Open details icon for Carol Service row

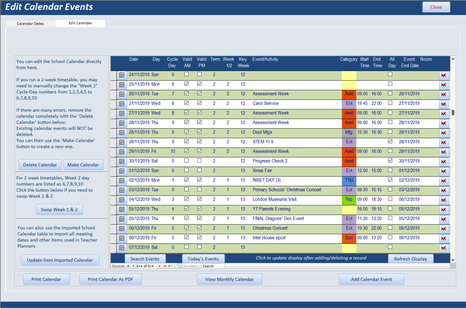click(x=122, y=104)
